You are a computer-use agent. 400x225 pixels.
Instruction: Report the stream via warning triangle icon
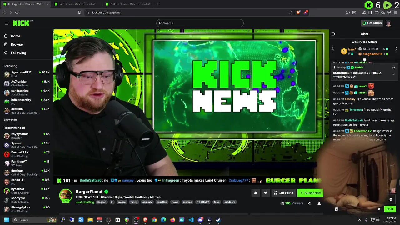pos(319,203)
